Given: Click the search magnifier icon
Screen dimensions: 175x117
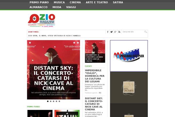Looking at the screenshot, I should (146, 32).
